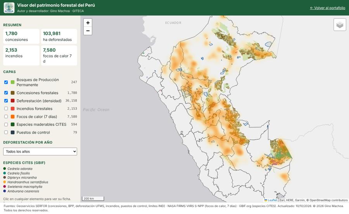This screenshot has width=349, height=214.
Task: Click the count 36,158 next to Deforestación
Action: [x=71, y=101]
